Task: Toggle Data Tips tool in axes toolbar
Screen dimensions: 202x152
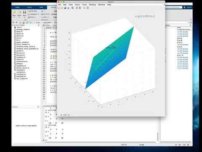Action: tap(141, 16)
